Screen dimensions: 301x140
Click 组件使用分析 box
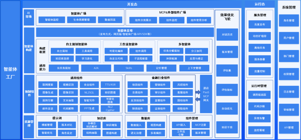[199, 20]
